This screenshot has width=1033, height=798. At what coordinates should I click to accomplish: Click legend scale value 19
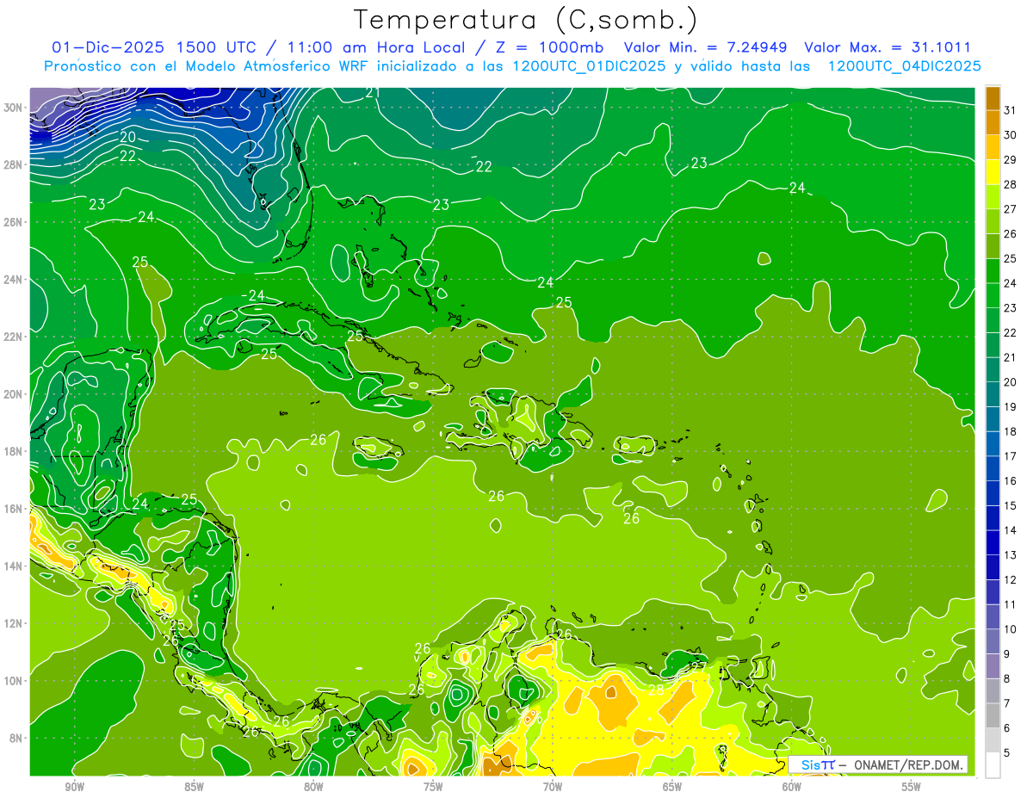point(1011,406)
